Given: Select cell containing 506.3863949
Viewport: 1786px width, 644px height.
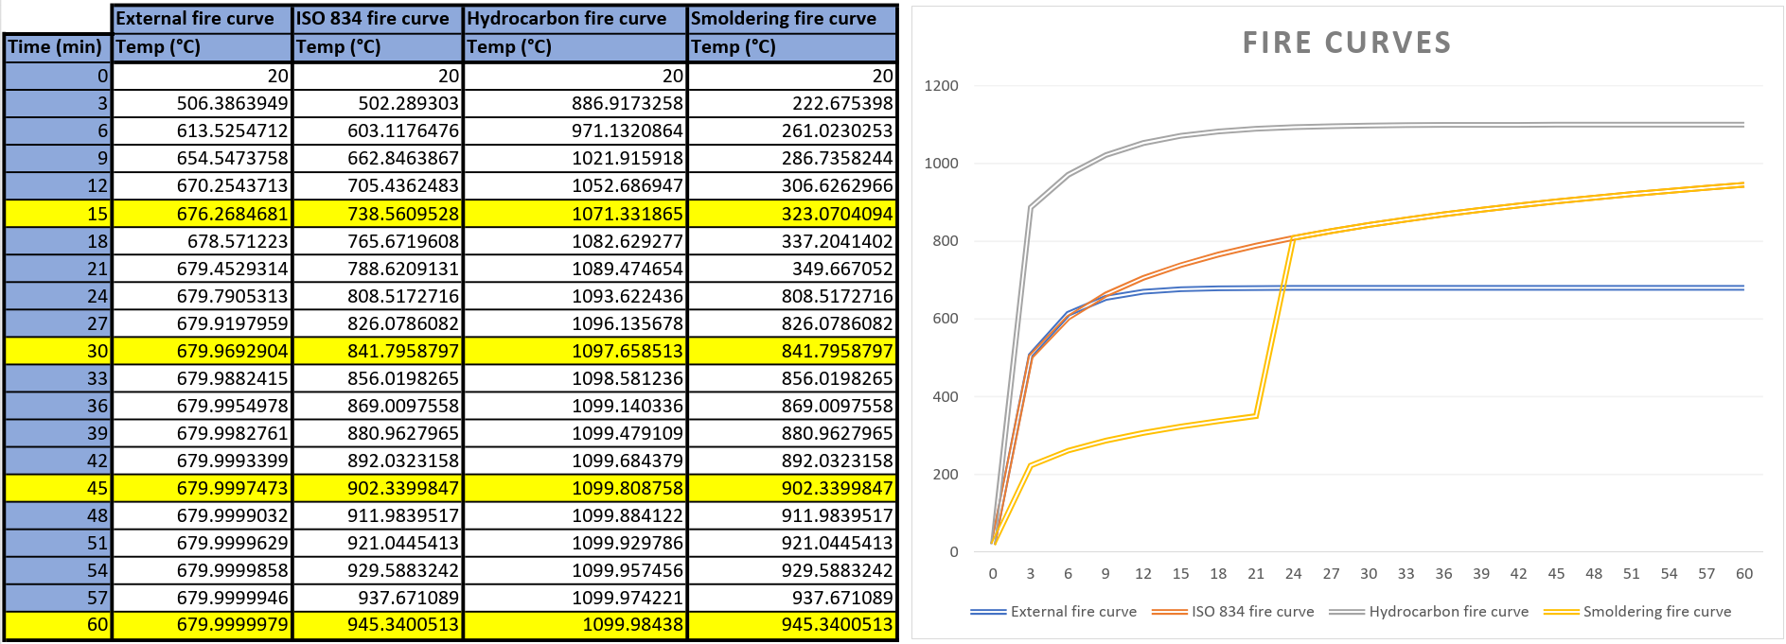Looking at the screenshot, I should (x=232, y=103).
